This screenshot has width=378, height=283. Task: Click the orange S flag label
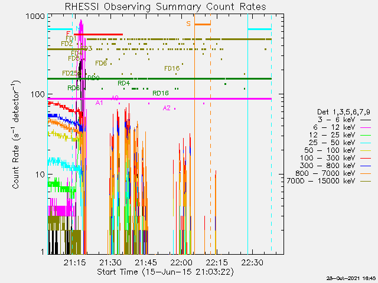(x=188, y=24)
